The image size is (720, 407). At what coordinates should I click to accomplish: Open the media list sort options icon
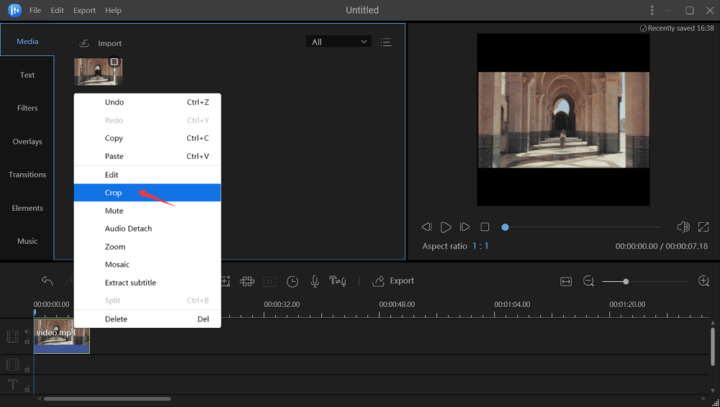[x=386, y=42]
